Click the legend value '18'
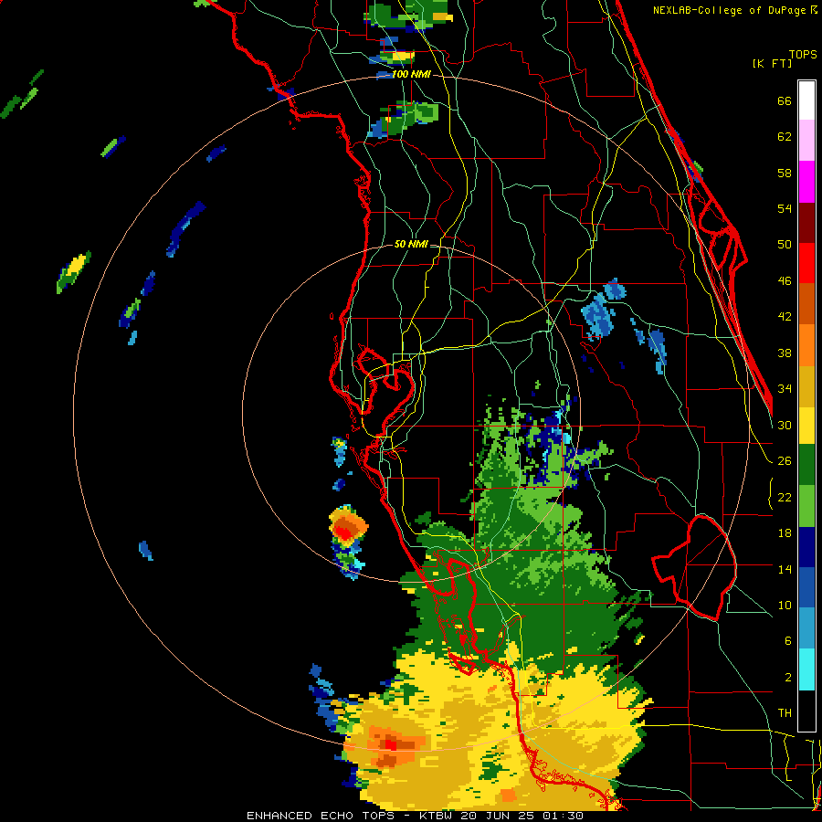Screen dimensions: 822x822 pyautogui.click(x=785, y=533)
